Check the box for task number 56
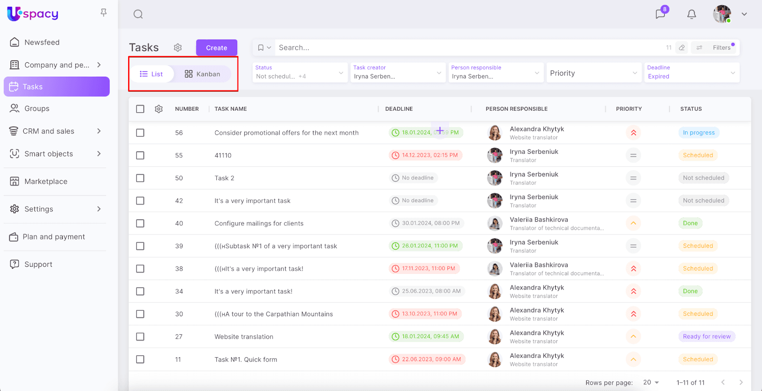 140,133
